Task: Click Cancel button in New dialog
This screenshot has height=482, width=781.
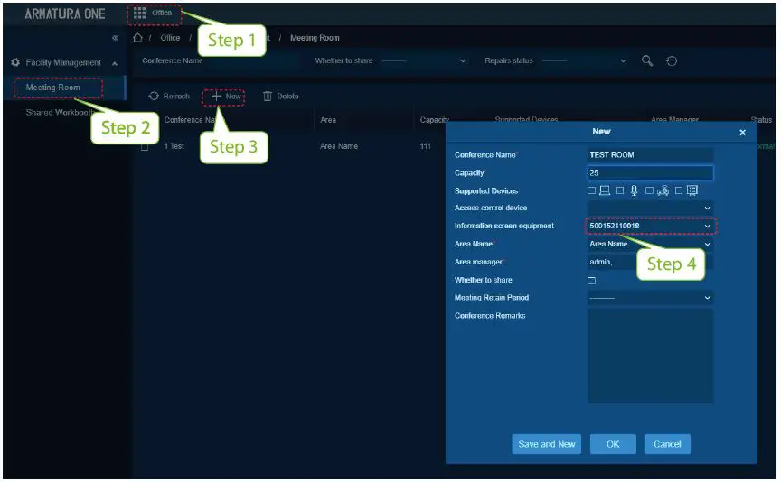Action: pyautogui.click(x=667, y=444)
